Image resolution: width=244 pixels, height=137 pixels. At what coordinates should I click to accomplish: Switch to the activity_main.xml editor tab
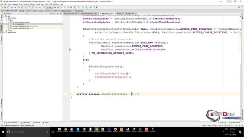click(x=71, y=14)
